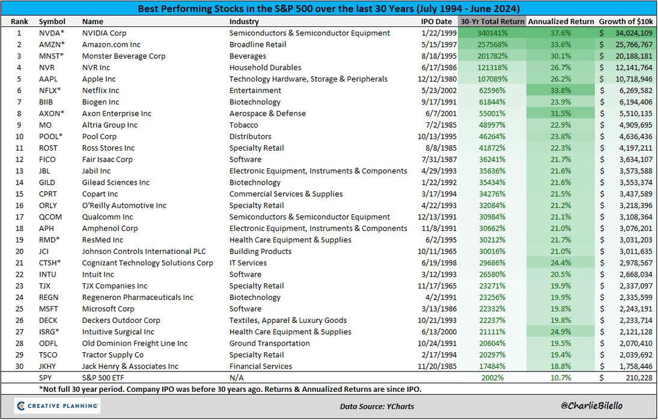Click the Symbol column header
The height and width of the screenshot is (420, 658).
[x=52, y=22]
